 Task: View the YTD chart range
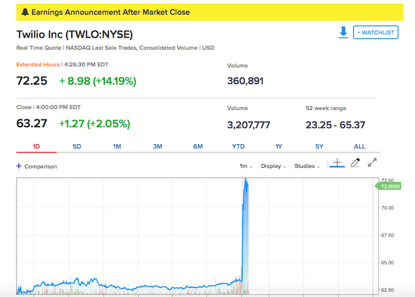[238, 146]
